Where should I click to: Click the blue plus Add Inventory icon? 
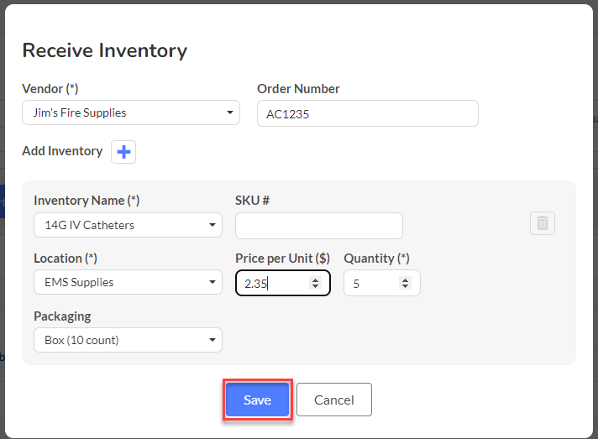pyautogui.click(x=123, y=152)
